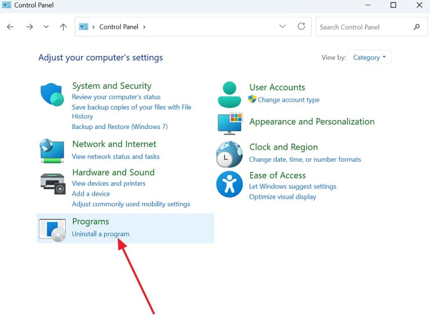Minimize the Control Panel window
The width and height of the screenshot is (430, 322).
point(368,5)
